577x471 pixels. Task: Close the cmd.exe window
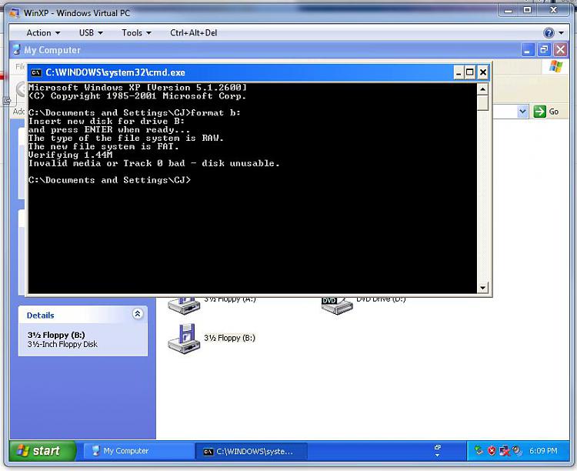point(483,72)
